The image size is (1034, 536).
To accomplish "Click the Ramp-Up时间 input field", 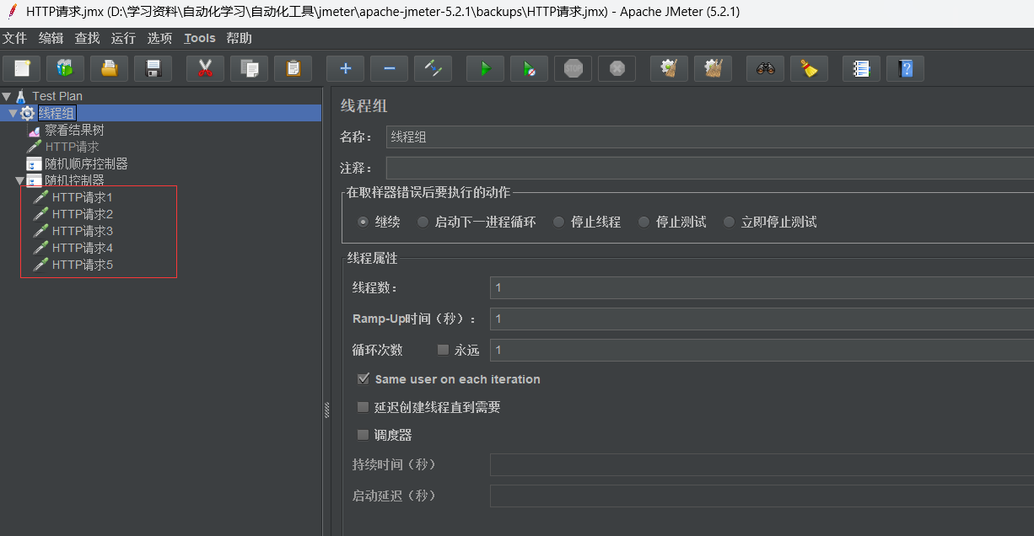I will tap(762, 319).
